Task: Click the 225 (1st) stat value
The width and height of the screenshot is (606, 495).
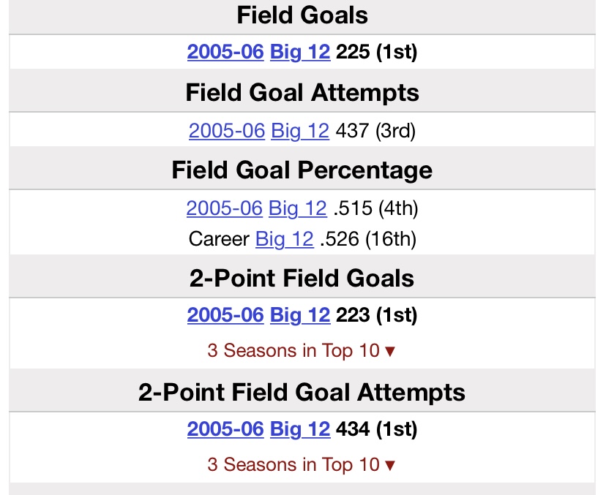Action: pyautogui.click(x=376, y=53)
